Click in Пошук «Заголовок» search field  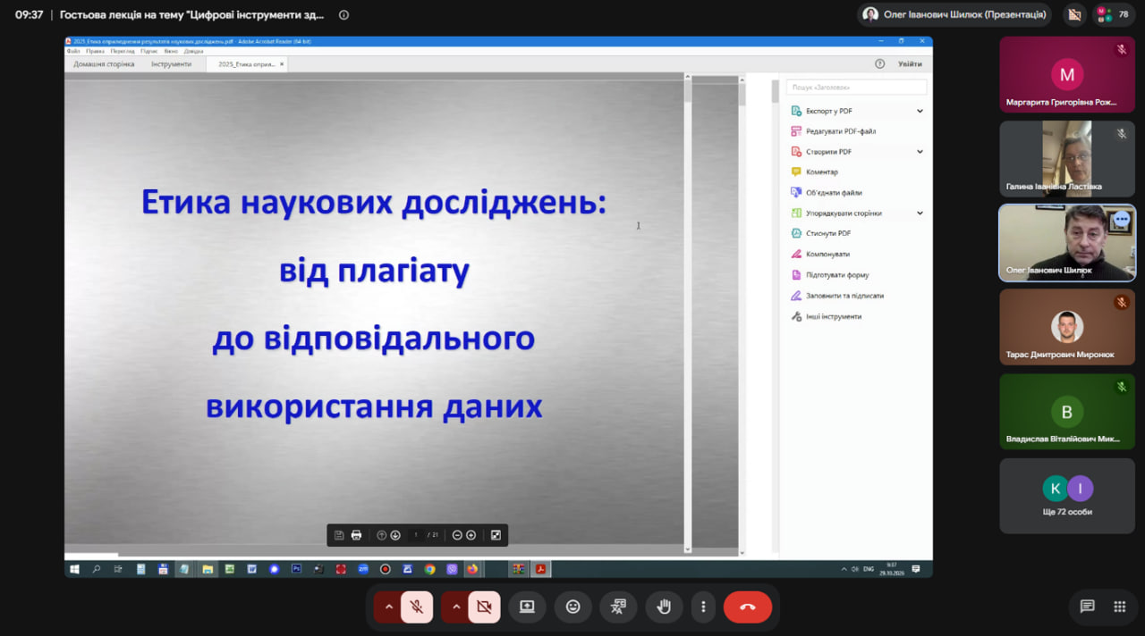[856, 87]
